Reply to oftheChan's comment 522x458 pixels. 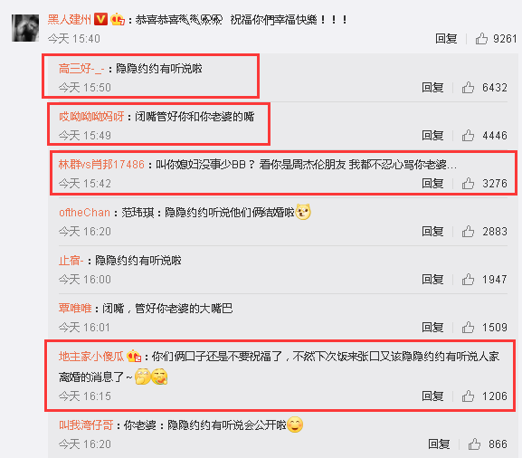432,231
